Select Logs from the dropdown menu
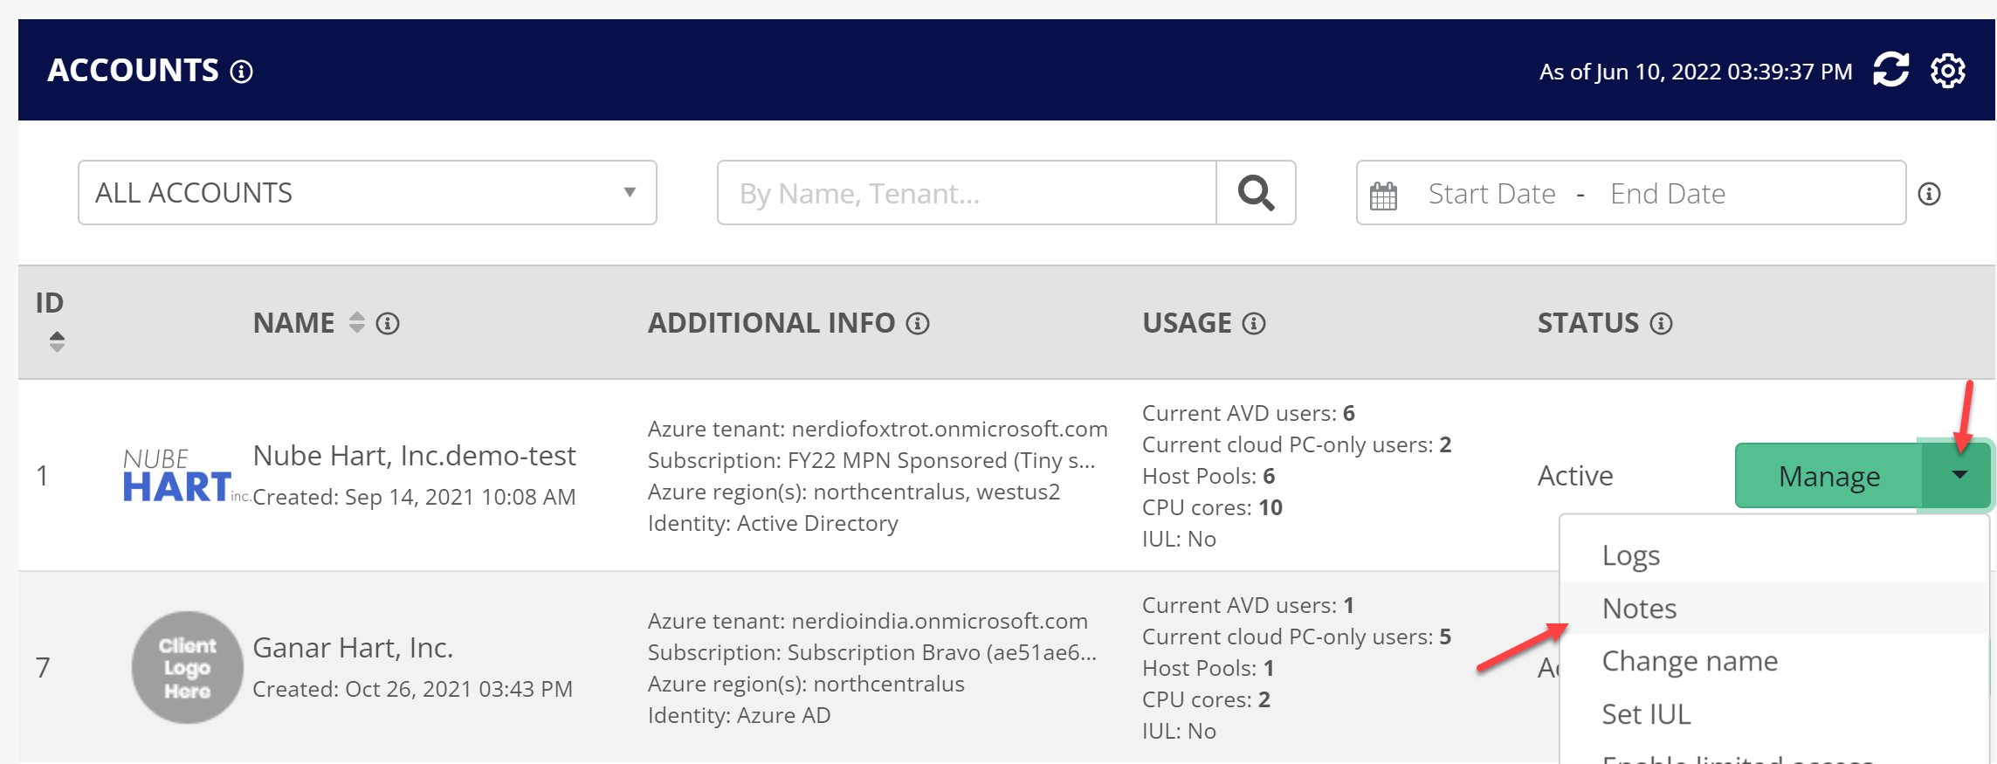This screenshot has height=764, width=1997. point(1631,556)
